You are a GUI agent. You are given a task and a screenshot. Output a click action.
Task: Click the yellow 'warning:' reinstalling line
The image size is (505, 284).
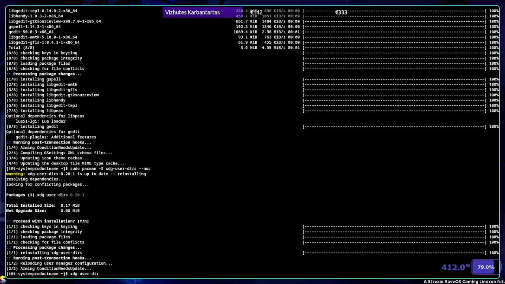click(76, 174)
